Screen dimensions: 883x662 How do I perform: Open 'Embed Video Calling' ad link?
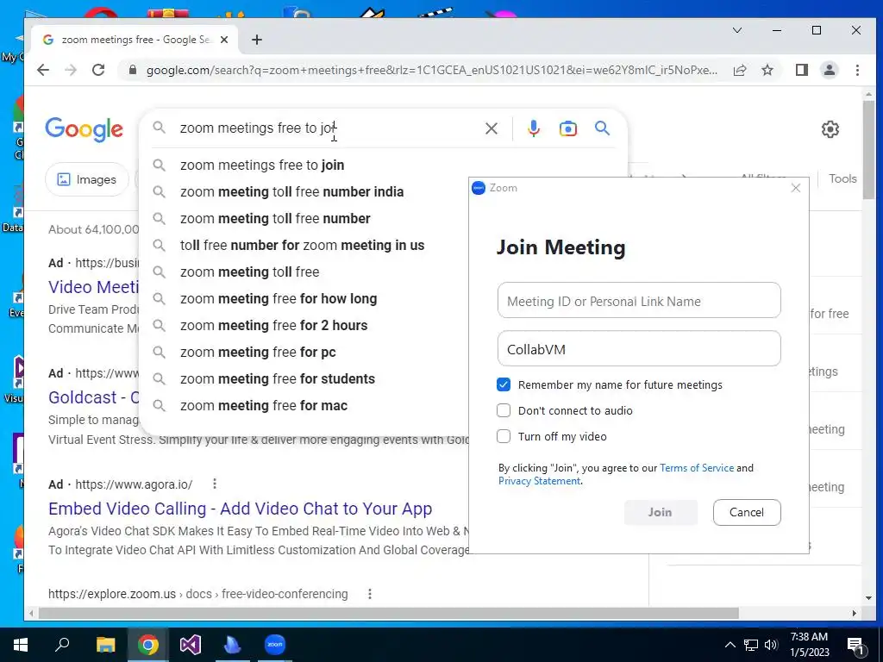click(240, 509)
